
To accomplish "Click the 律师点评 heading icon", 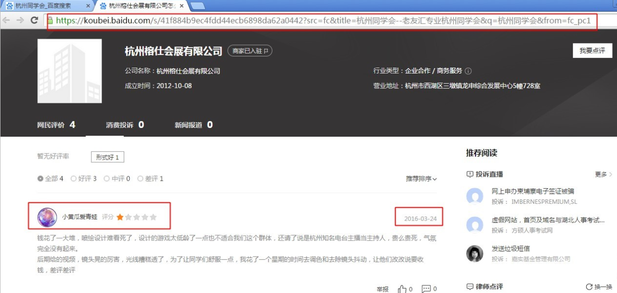I will (x=470, y=287).
